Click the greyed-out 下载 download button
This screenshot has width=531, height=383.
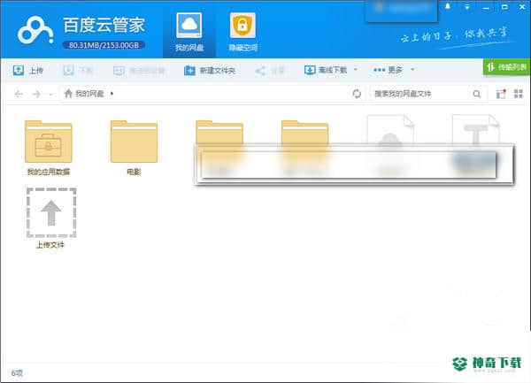[78, 71]
